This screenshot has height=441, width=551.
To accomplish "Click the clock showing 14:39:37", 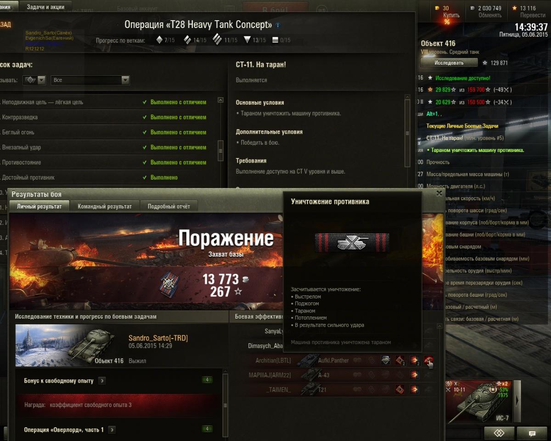I will pyautogui.click(x=531, y=27).
